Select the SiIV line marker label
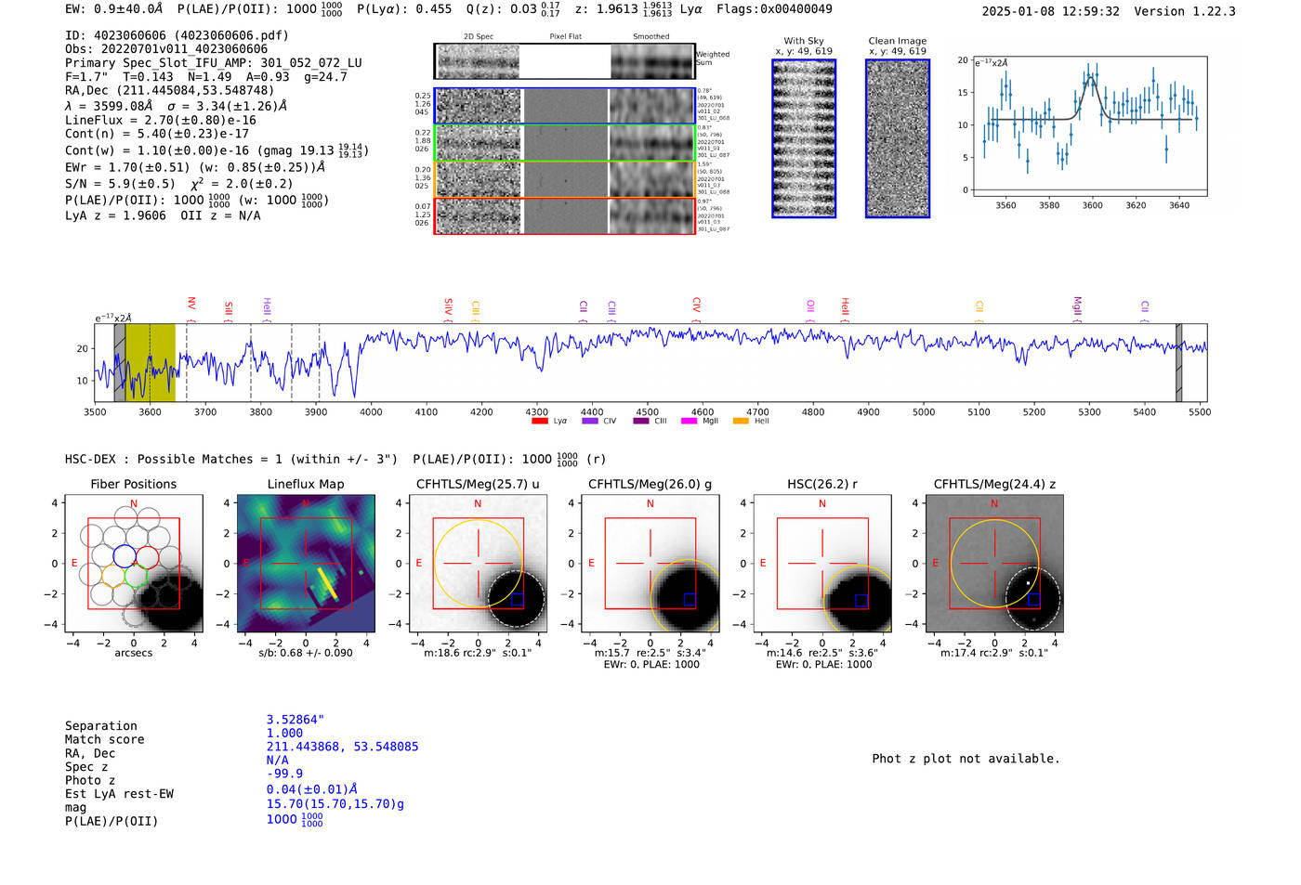1301x885 pixels. coord(448,306)
